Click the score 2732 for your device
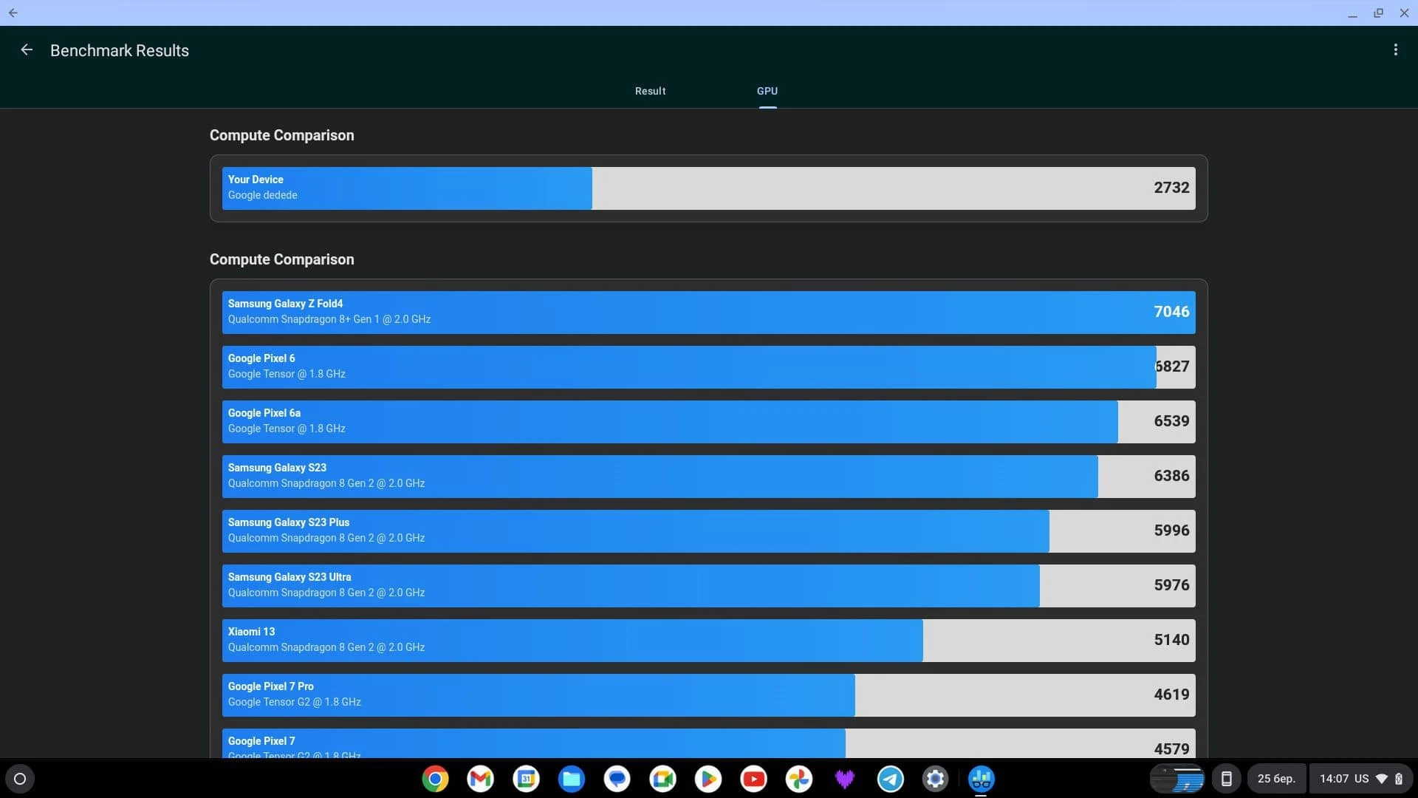Screen dimensions: 1418x798 coord(1171,188)
